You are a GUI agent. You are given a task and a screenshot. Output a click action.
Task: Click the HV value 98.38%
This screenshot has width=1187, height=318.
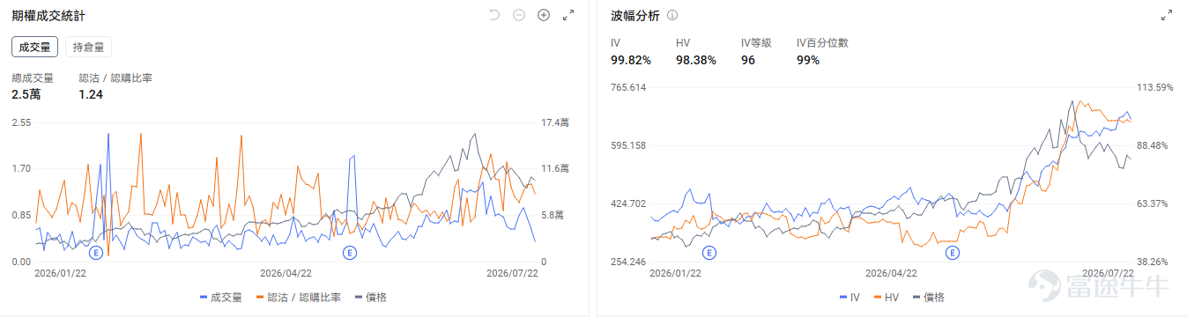click(696, 60)
